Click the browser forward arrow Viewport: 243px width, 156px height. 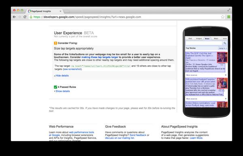19,17
